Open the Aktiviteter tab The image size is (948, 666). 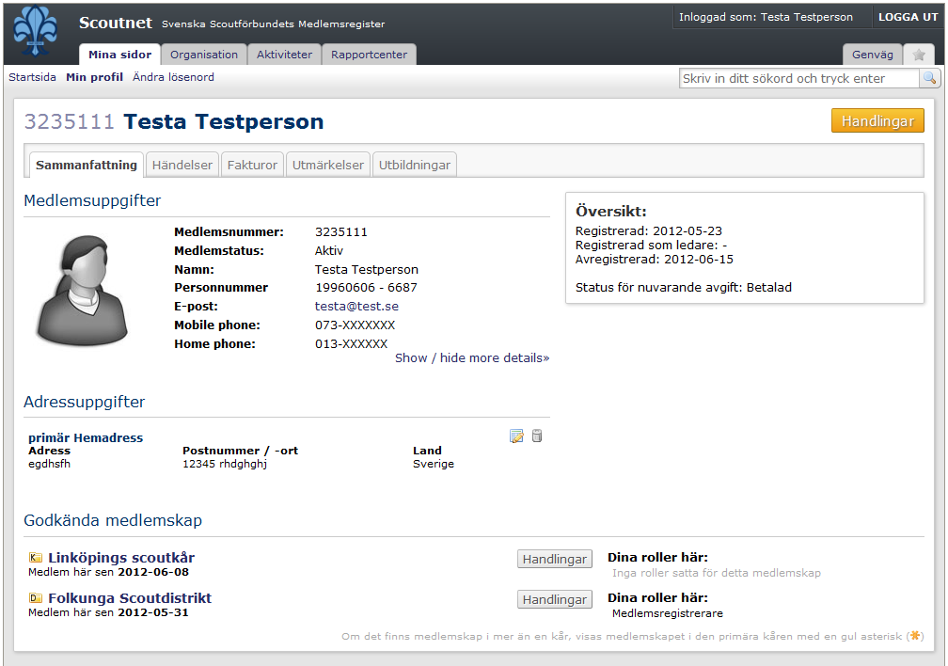tap(284, 55)
